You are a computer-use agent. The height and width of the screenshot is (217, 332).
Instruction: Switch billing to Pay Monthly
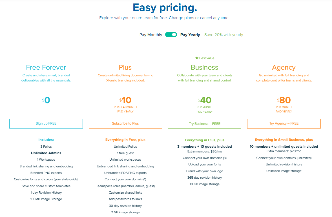tap(151, 34)
